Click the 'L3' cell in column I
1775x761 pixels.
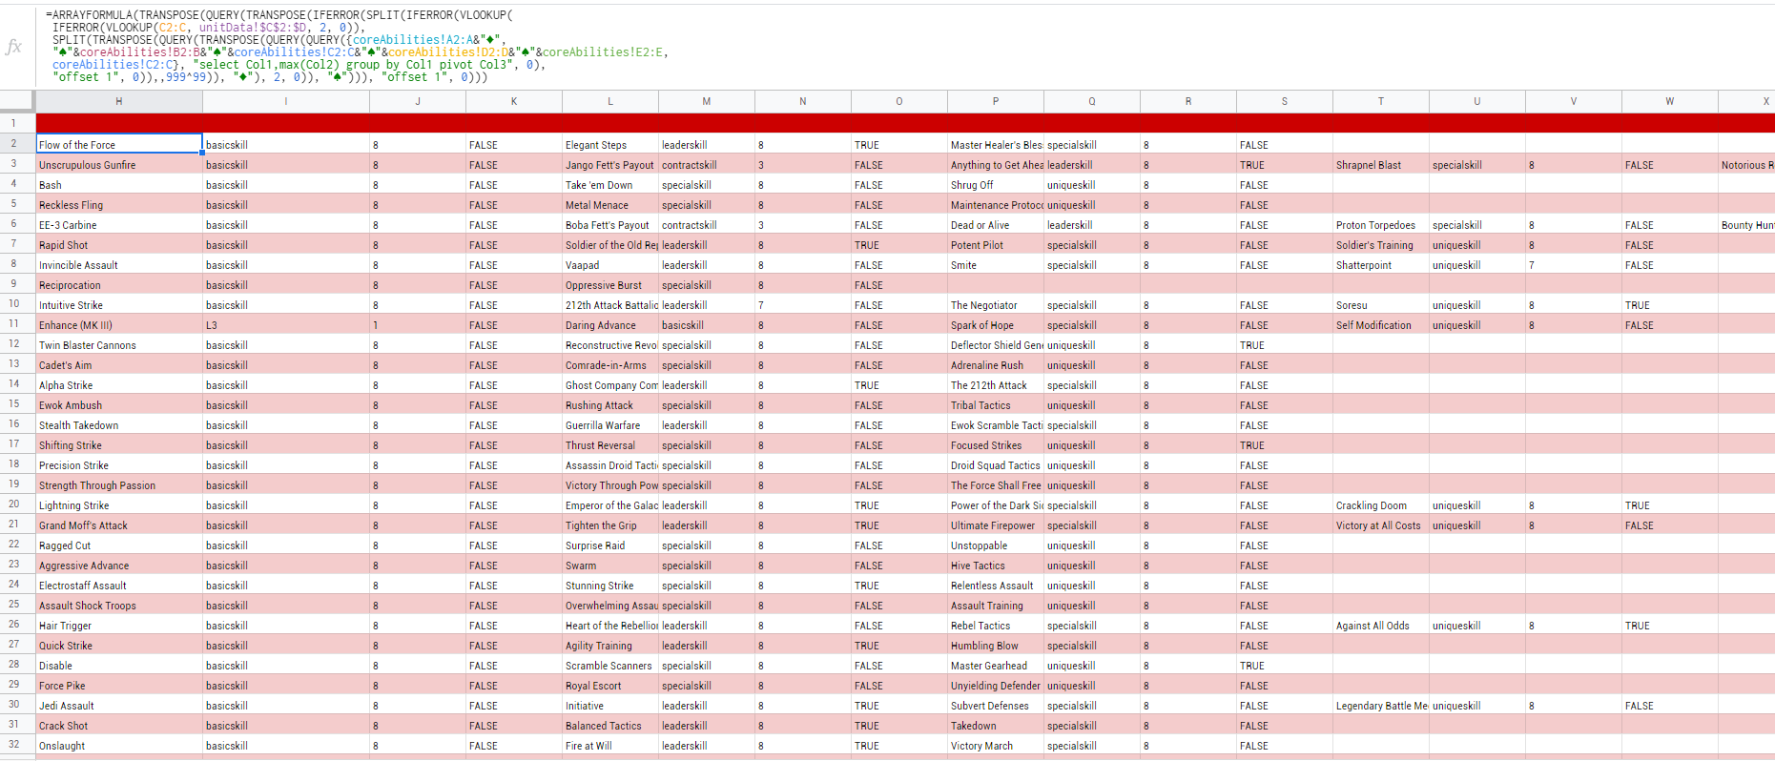(x=286, y=325)
